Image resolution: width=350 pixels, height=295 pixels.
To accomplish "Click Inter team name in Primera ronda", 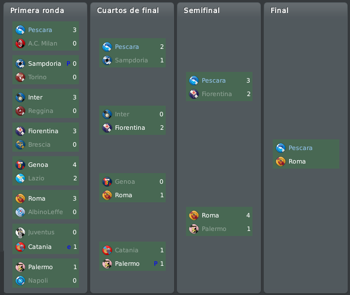I will pos(36,97).
